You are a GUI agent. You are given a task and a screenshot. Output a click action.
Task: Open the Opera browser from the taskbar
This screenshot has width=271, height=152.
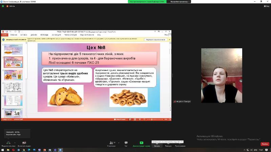pos(13,150)
